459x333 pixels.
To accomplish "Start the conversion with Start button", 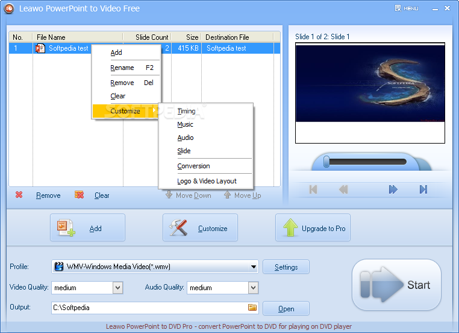I will tap(396, 285).
